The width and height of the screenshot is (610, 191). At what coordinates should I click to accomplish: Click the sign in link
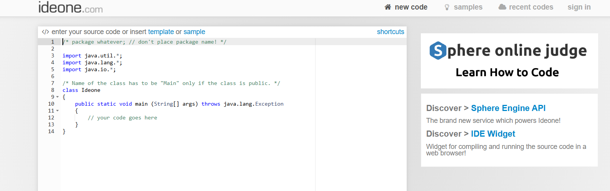coord(579,7)
